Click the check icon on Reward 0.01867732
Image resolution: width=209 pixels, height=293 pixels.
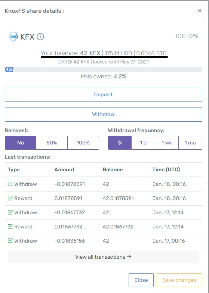[10, 227]
